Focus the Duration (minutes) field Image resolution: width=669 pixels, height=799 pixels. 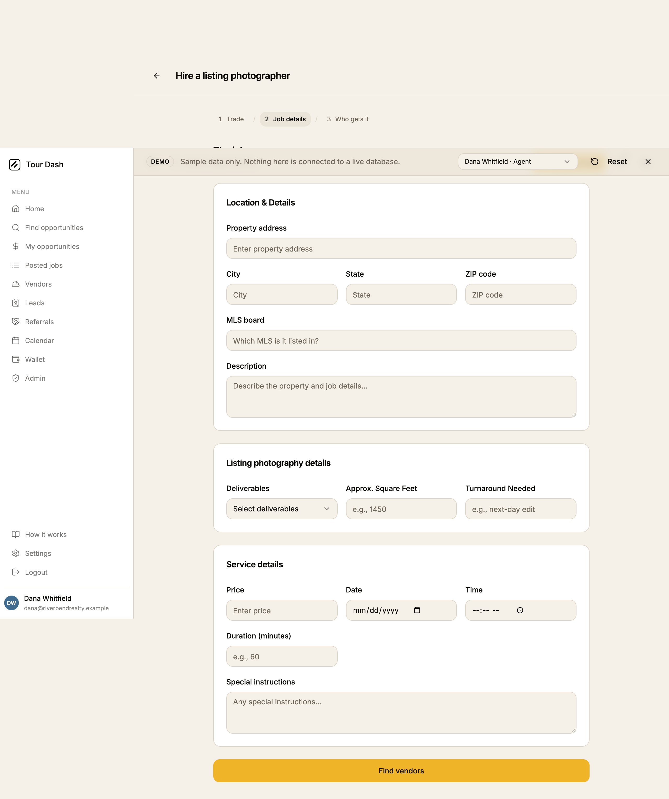[x=281, y=656]
